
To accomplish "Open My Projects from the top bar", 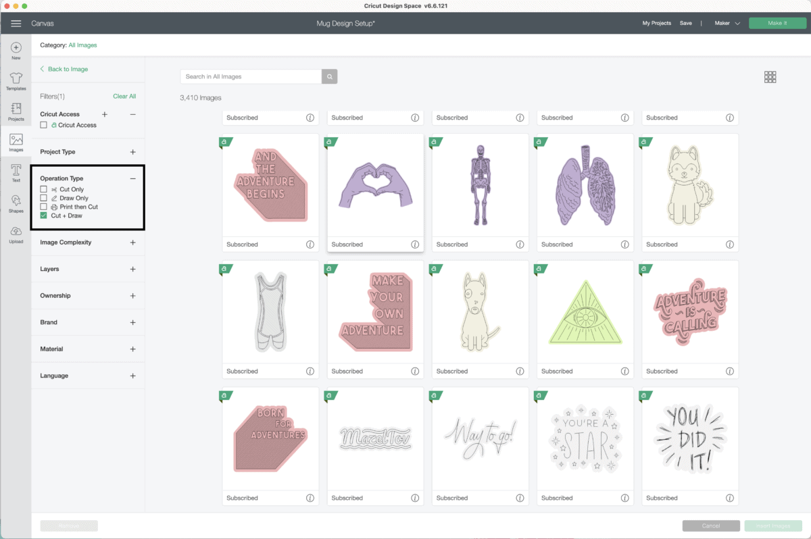I will pos(656,23).
